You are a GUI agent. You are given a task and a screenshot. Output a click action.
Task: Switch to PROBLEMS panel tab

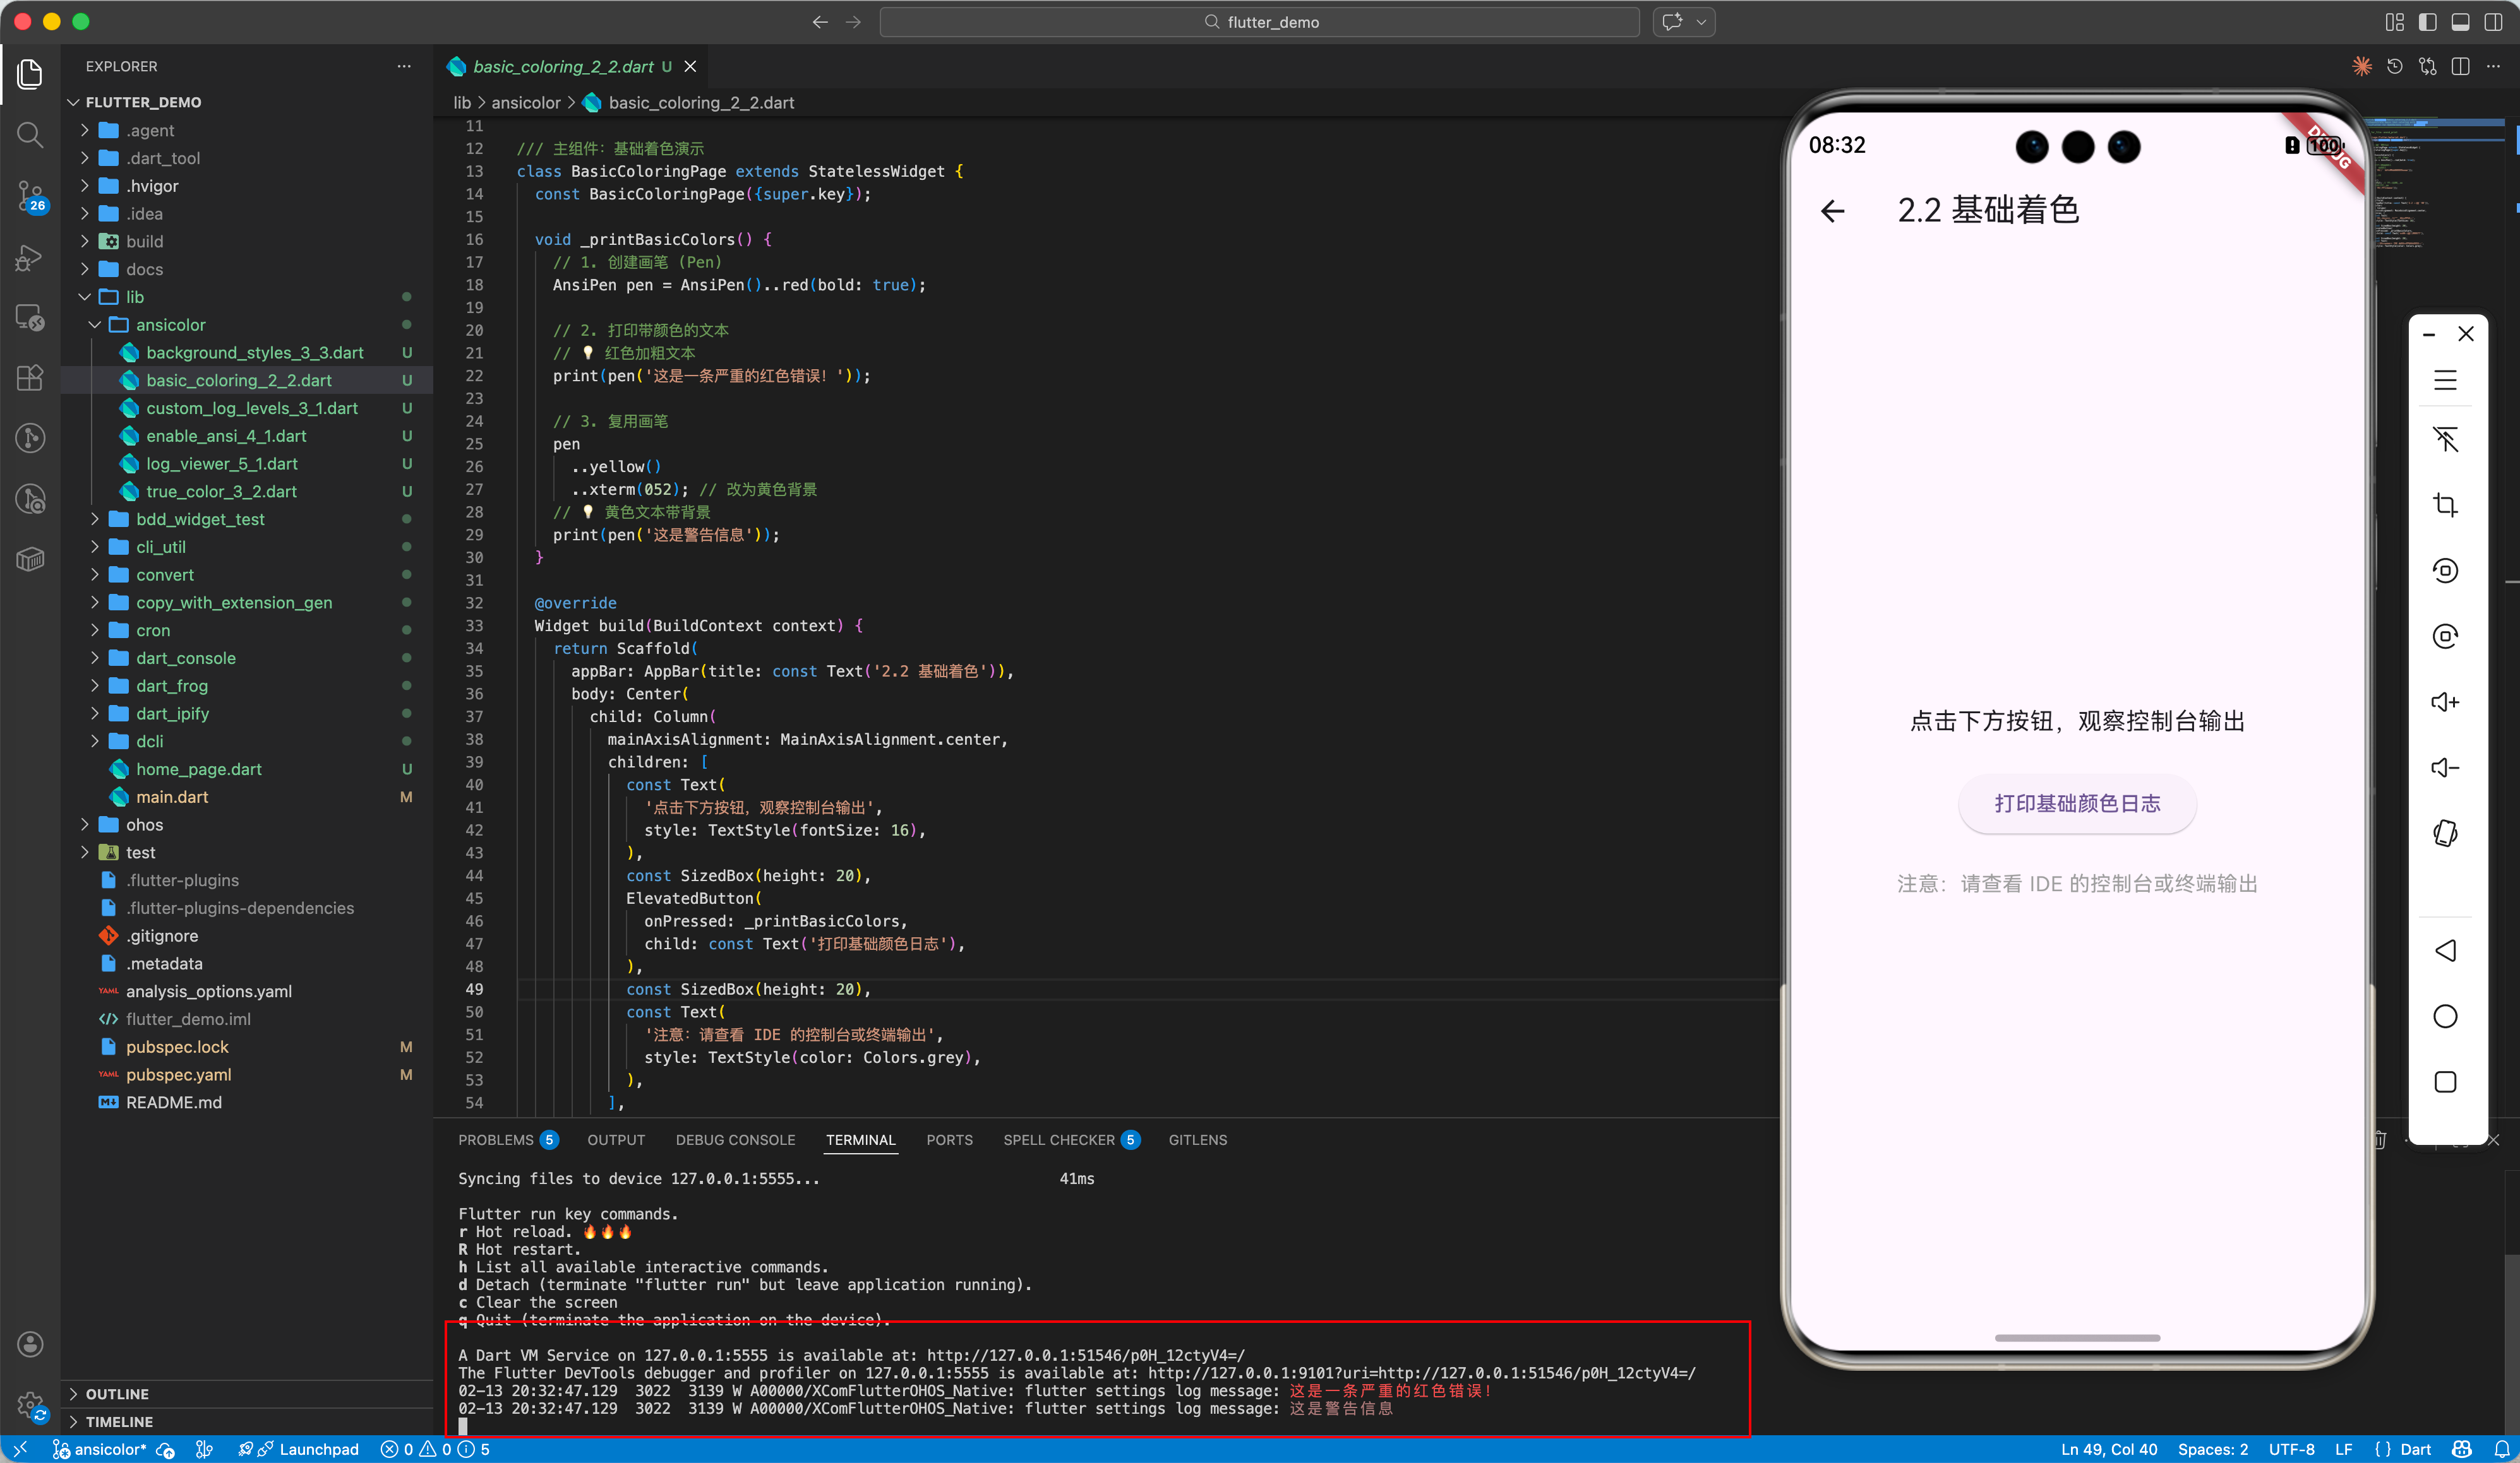pyautogui.click(x=496, y=1140)
